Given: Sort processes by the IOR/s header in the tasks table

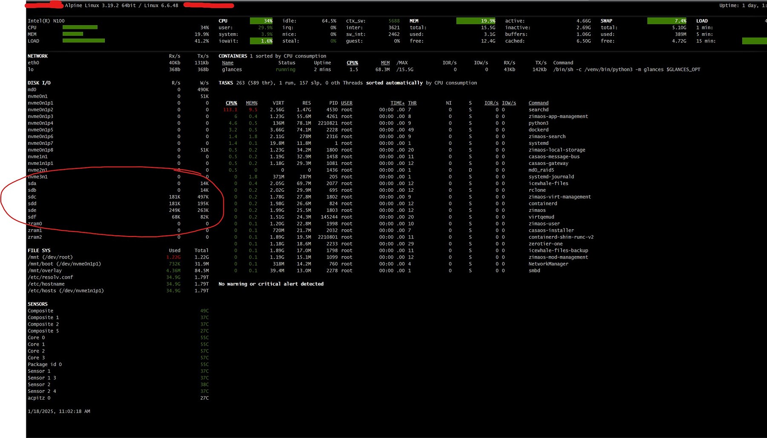Looking at the screenshot, I should (x=491, y=103).
